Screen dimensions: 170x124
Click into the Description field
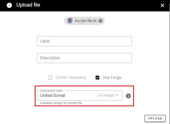[x=84, y=58]
